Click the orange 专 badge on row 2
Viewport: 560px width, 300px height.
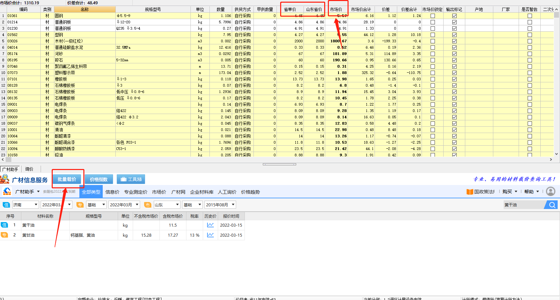(x=4, y=235)
